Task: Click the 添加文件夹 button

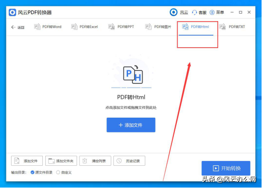Action: 61,161
